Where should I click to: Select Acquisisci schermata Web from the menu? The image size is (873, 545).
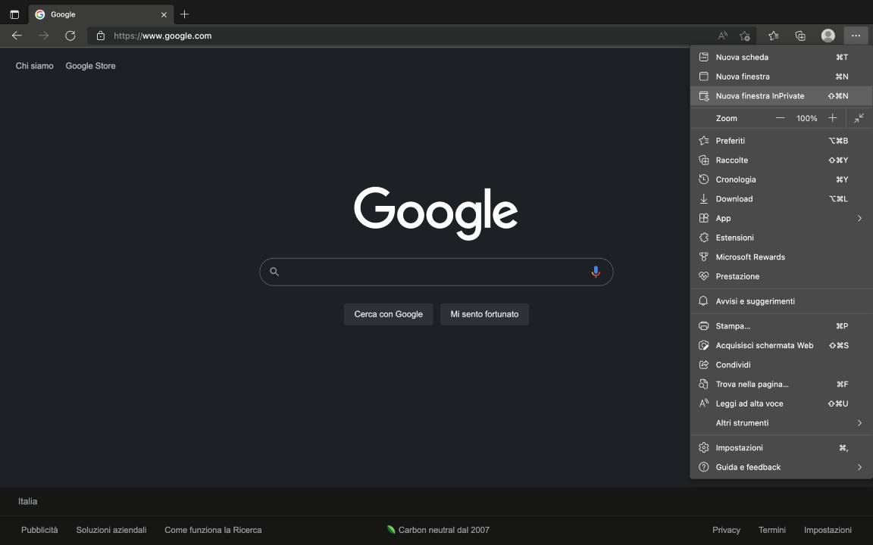(x=764, y=345)
